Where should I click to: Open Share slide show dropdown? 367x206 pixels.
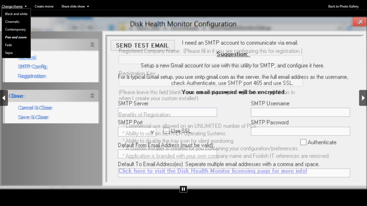coord(75,6)
